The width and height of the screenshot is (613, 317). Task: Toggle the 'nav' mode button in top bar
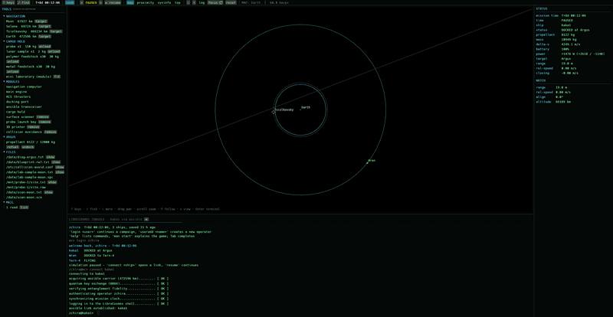point(70,2)
